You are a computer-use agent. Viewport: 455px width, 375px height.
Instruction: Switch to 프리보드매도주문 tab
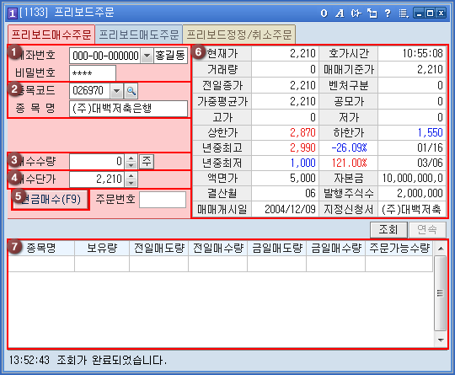[139, 35]
